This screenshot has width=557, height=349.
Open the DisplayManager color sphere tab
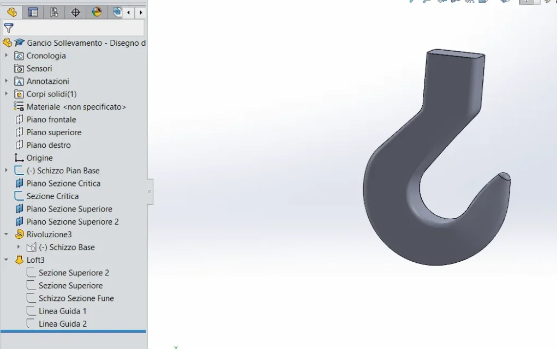pos(97,13)
